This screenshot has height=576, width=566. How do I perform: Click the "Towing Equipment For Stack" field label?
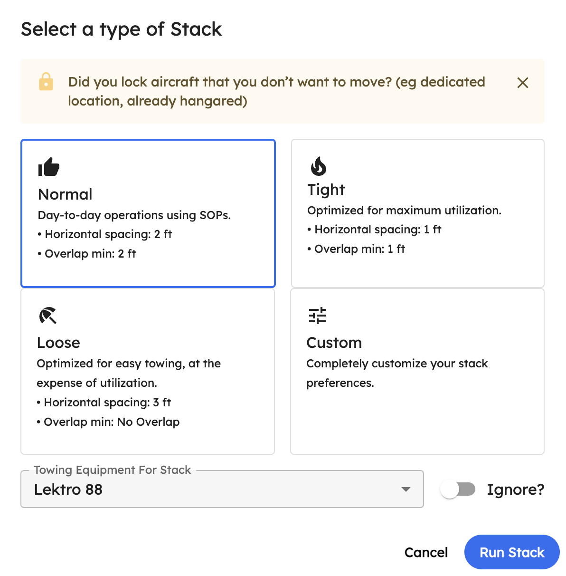pos(113,470)
